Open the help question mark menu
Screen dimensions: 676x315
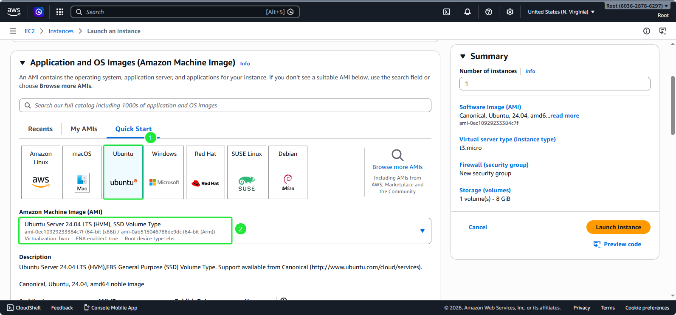click(489, 12)
